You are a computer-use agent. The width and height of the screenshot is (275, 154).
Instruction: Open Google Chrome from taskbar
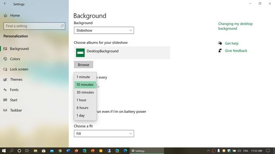tap(60, 151)
